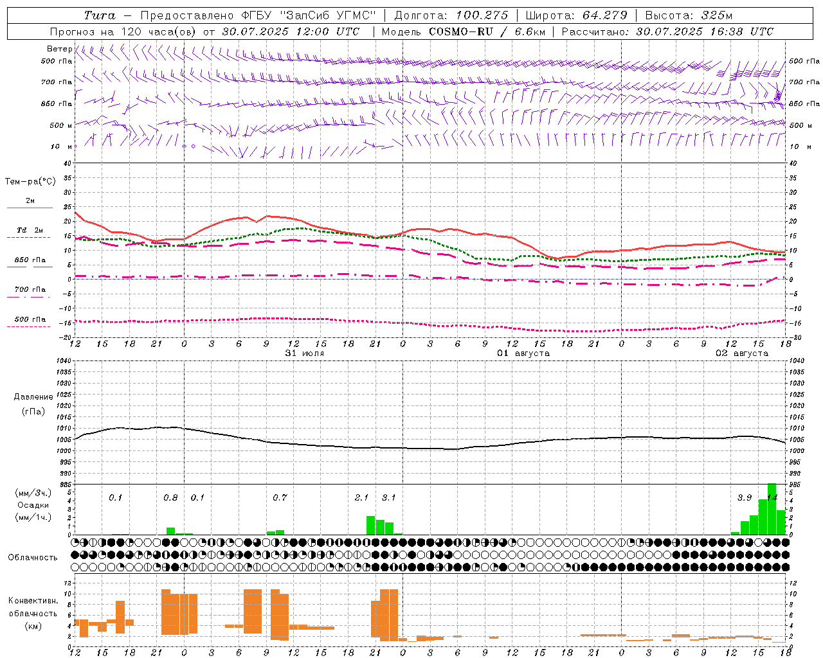Click the "700 гПа" temperature legend entry
823x658 pixels.
point(30,290)
